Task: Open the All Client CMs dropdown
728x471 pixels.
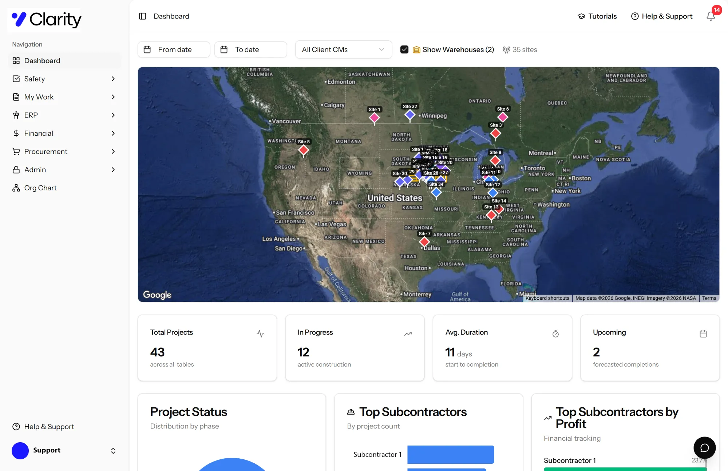Action: tap(344, 49)
